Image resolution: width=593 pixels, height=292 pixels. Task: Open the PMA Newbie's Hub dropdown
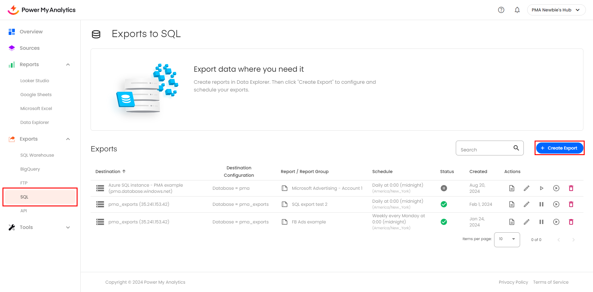pos(556,10)
